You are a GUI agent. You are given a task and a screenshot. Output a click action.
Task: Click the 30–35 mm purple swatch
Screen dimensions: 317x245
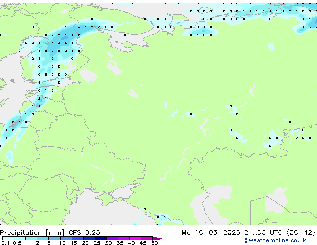pos(112,238)
